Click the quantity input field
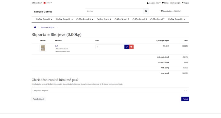 pos(110,47)
